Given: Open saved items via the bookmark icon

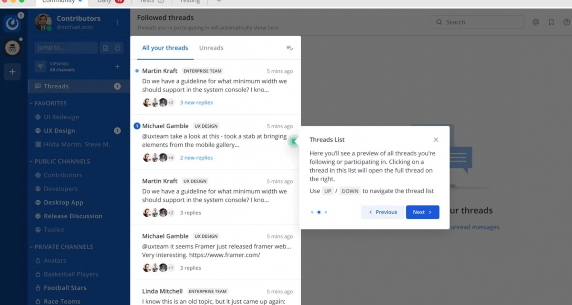Looking at the screenshot, I should pyautogui.click(x=551, y=22).
